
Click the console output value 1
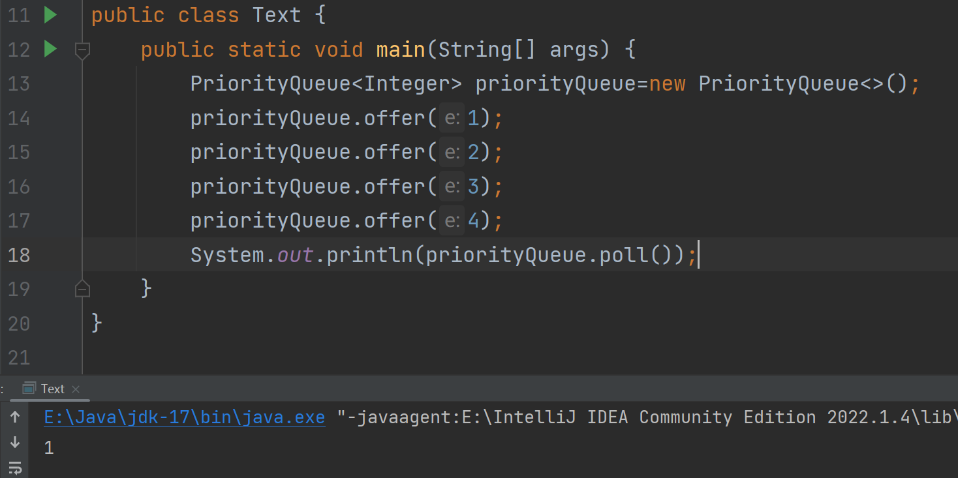[x=49, y=448]
